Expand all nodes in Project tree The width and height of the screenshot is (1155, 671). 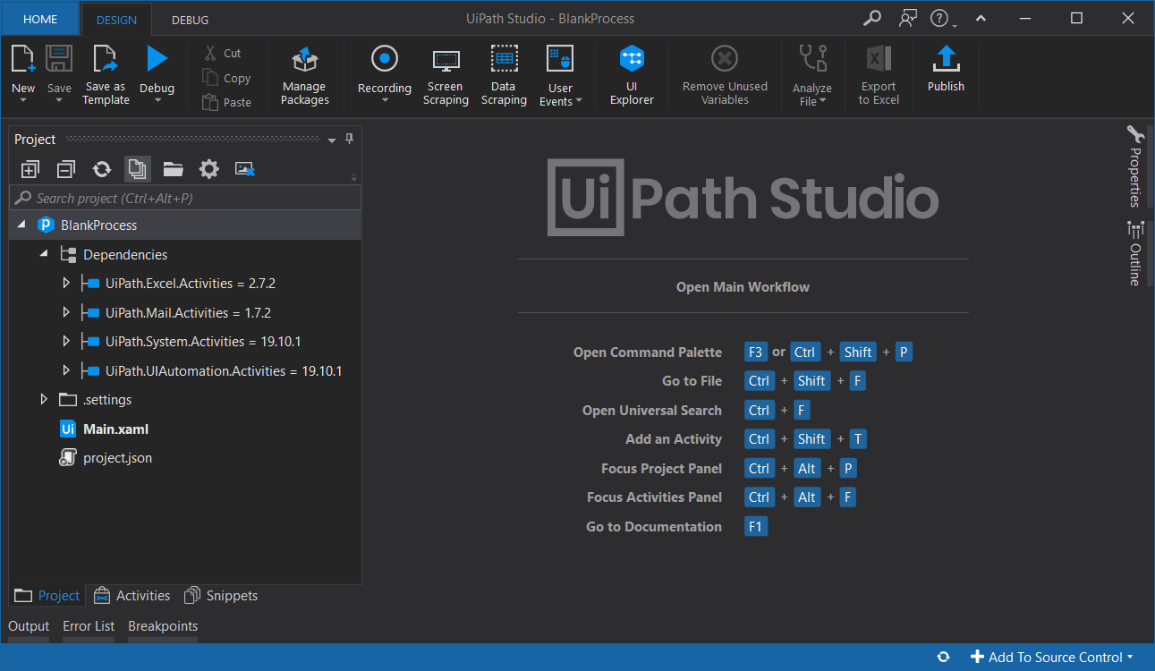click(30, 169)
